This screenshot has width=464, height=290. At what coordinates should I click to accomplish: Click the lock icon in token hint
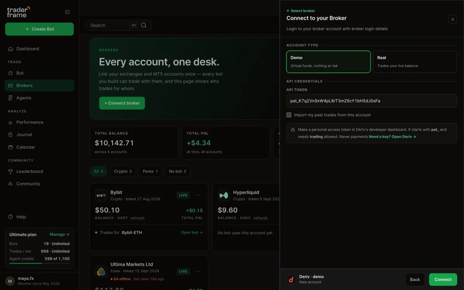point(293,130)
